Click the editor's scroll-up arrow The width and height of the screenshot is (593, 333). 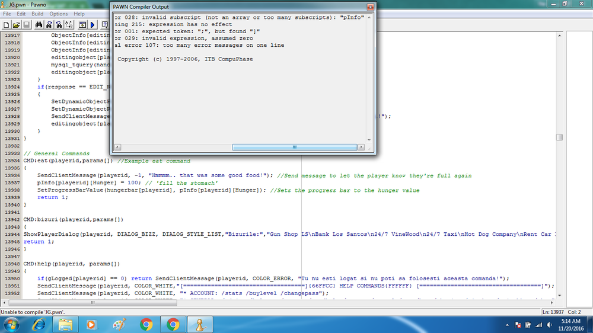click(559, 36)
